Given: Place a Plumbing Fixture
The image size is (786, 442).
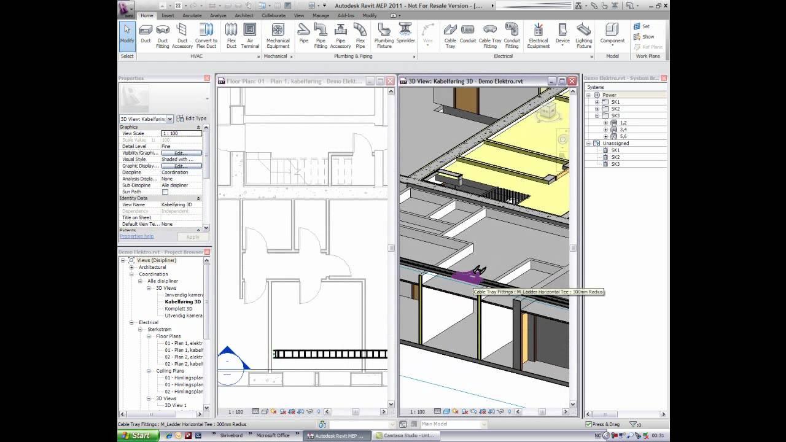Looking at the screenshot, I should pyautogui.click(x=384, y=36).
